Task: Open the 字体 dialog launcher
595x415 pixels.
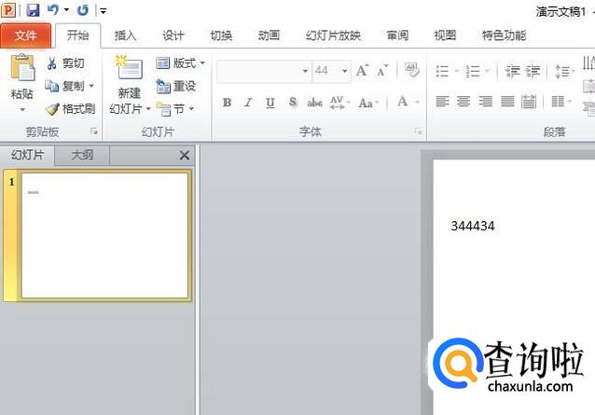Action: [x=418, y=131]
